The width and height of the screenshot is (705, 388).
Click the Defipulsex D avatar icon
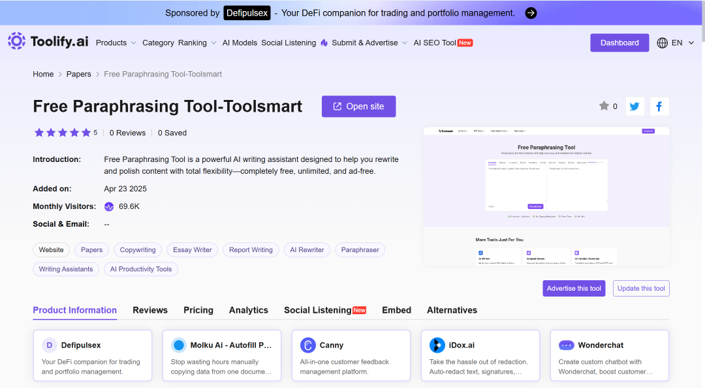click(x=50, y=346)
